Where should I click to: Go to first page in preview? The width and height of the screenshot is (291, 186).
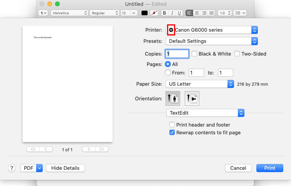(33, 149)
